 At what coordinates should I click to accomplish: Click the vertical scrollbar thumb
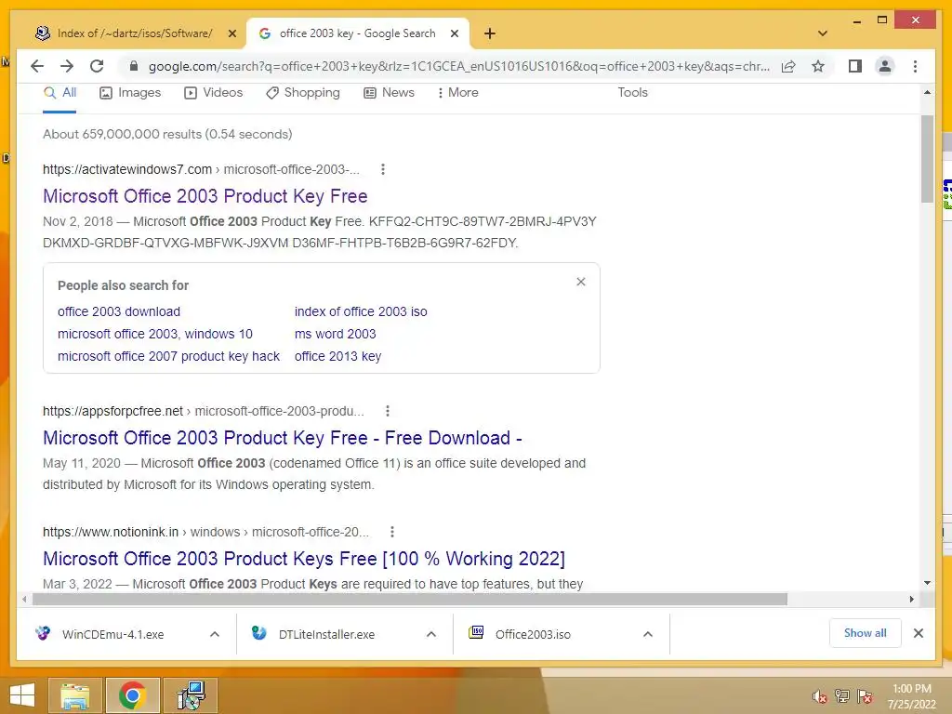(x=927, y=159)
